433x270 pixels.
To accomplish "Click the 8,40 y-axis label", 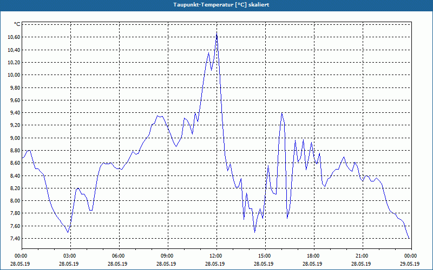I will [x=16, y=175].
